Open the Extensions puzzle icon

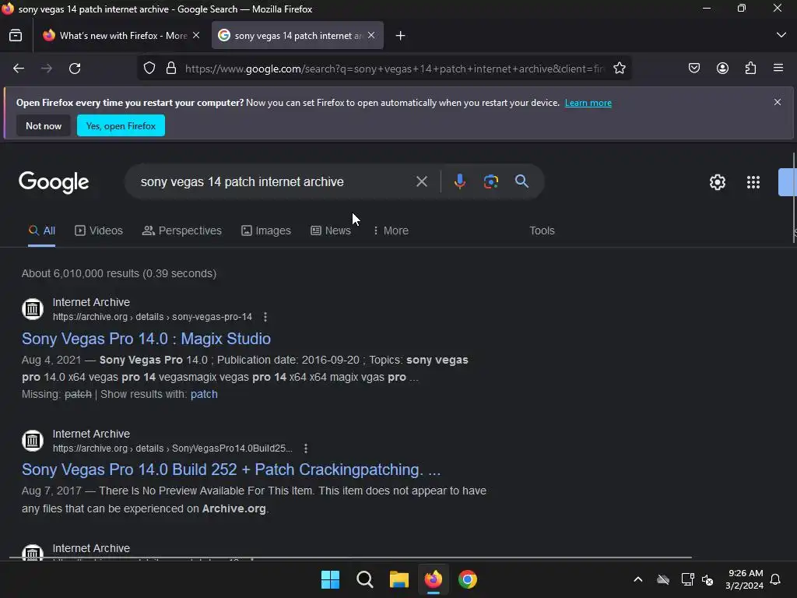click(750, 69)
